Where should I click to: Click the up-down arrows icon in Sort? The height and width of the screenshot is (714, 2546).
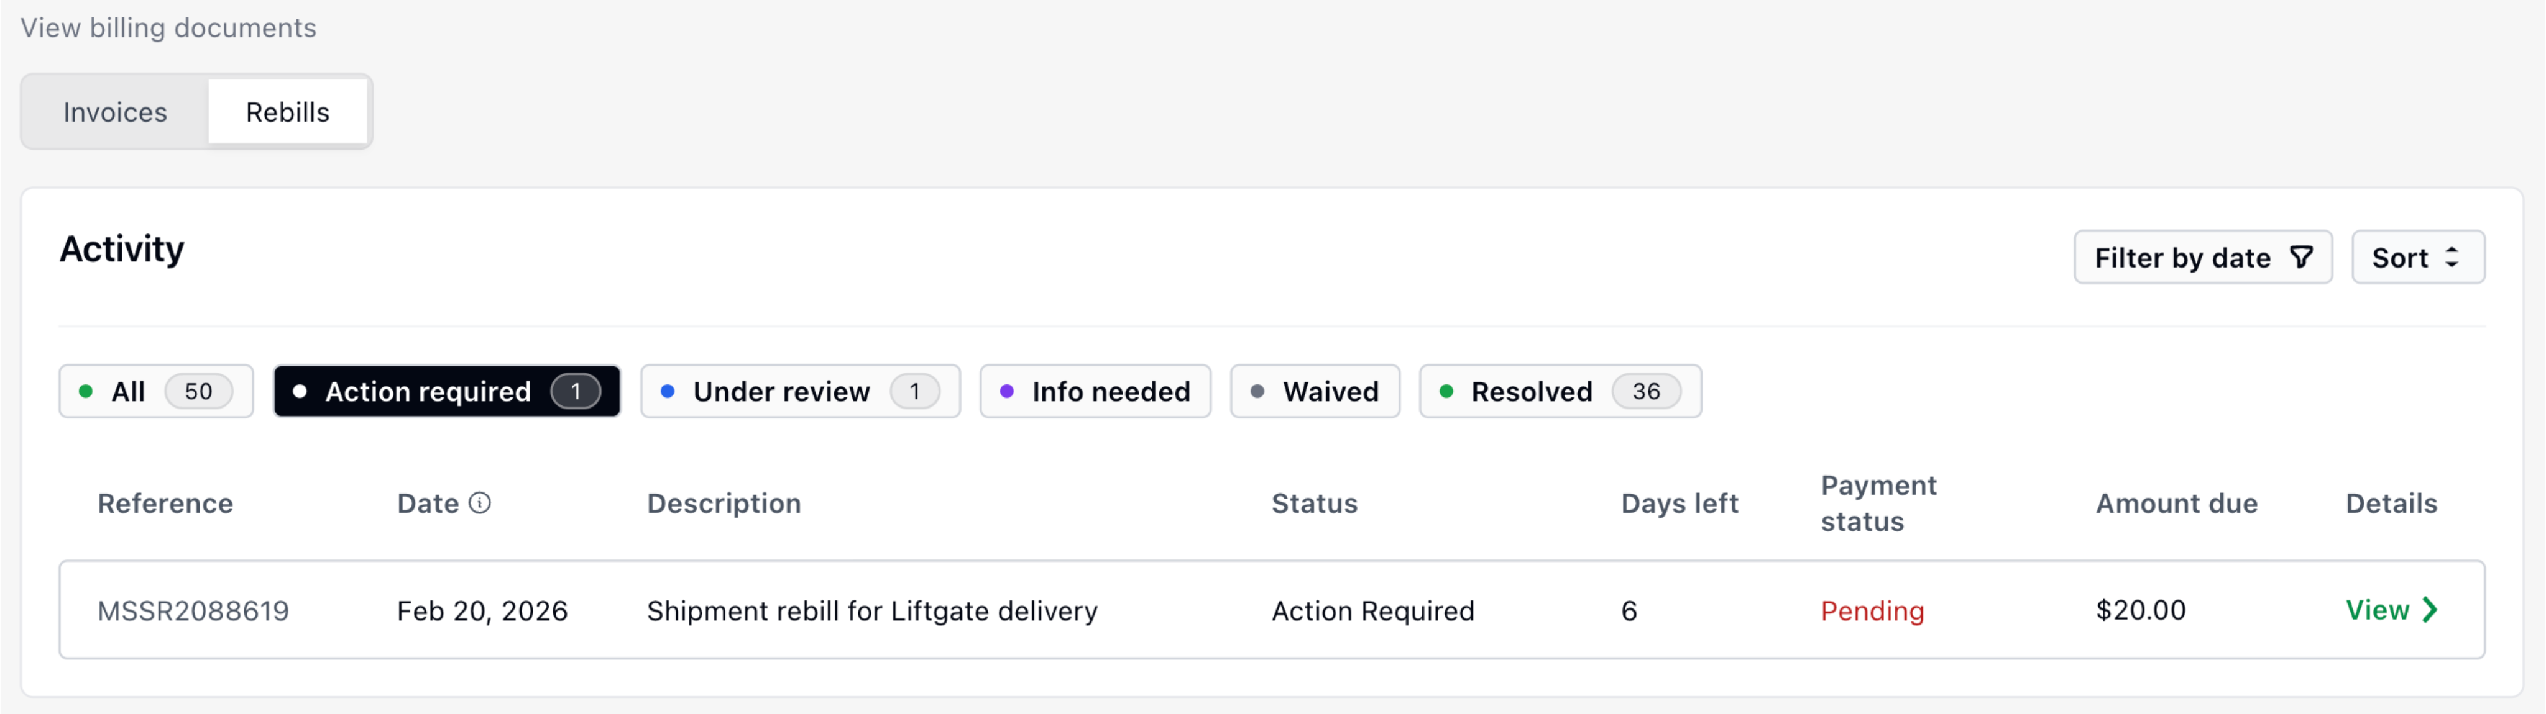tap(2451, 258)
